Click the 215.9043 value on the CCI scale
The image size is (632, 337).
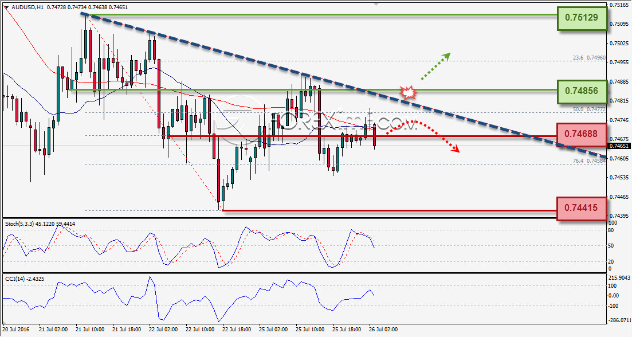[619, 278]
